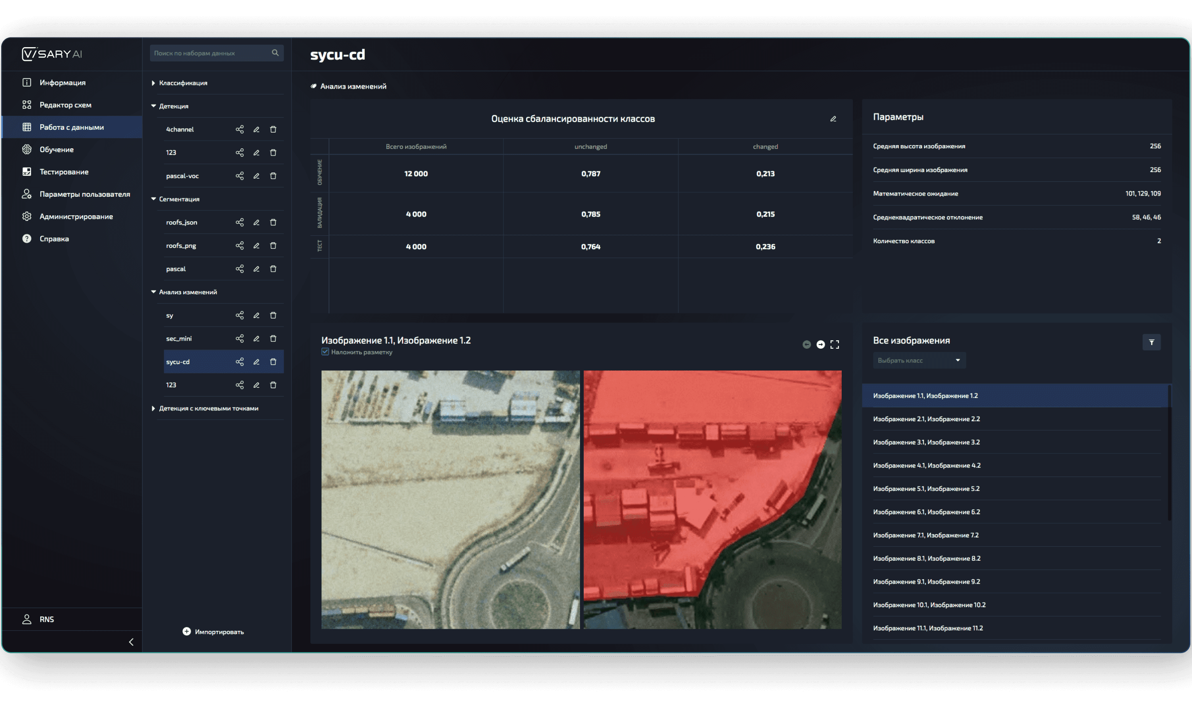Edit class balance table with pencil icon
Screen dimensions: 1192x703
(x=833, y=119)
